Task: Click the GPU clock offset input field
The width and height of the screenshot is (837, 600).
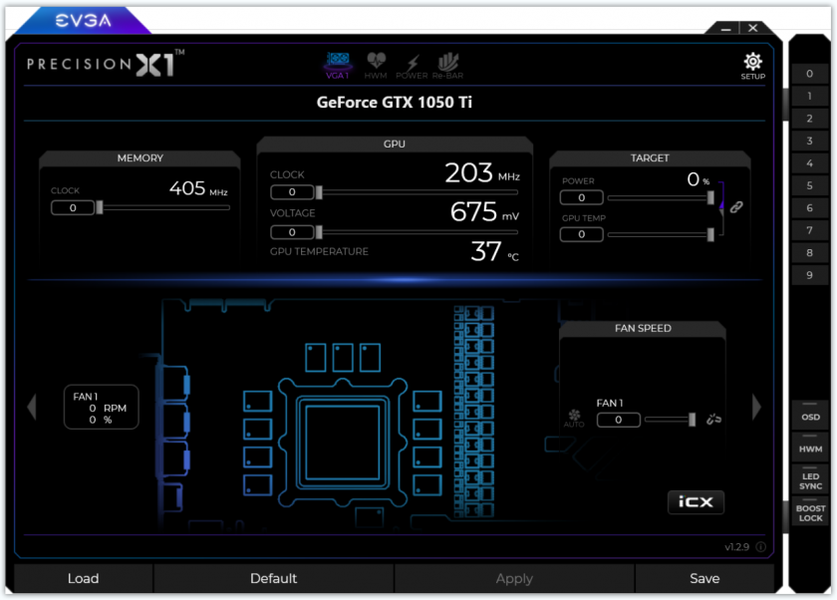Action: 292,192
